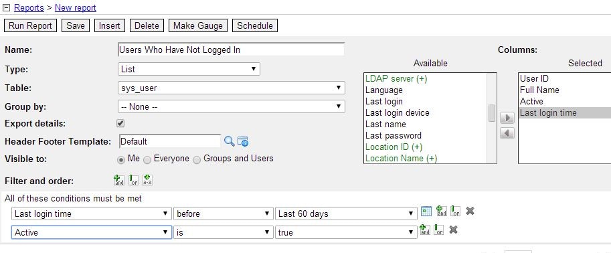Click the template reference info icon
Image resolution: width=611 pixels, height=253 pixels.
click(243, 141)
